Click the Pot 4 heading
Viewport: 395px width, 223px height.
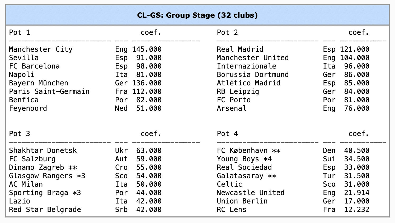coord(227,134)
